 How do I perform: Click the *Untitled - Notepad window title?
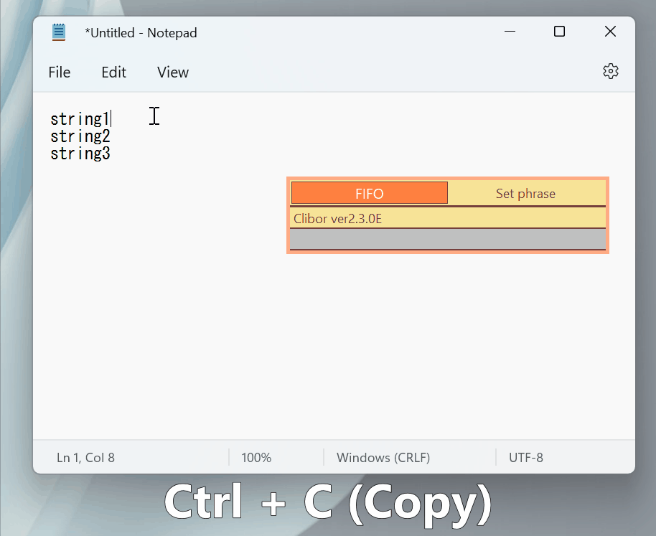click(x=141, y=32)
